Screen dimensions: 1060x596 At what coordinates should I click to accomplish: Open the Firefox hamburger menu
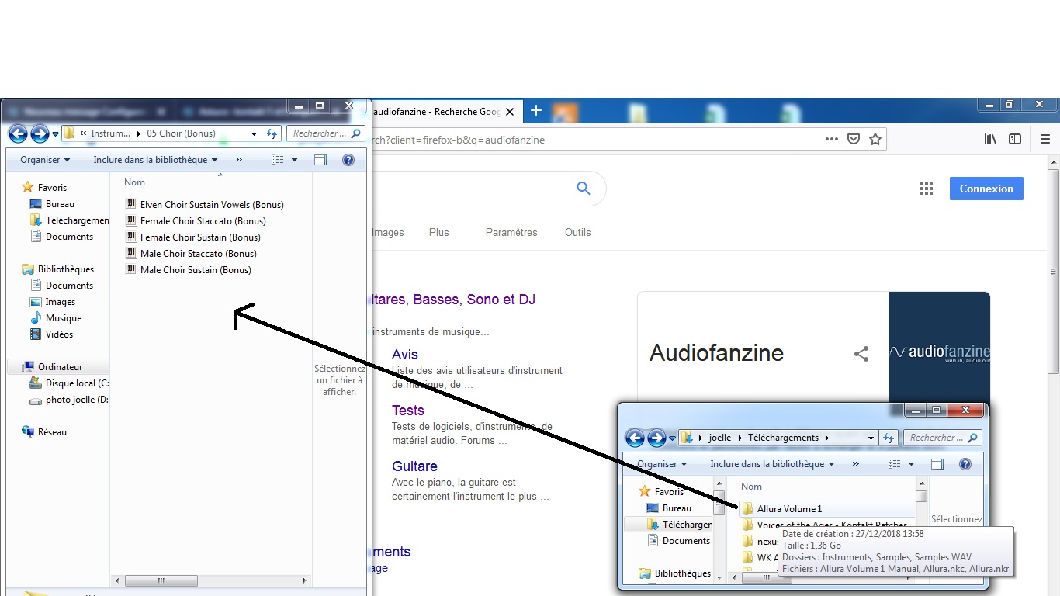pos(1045,140)
